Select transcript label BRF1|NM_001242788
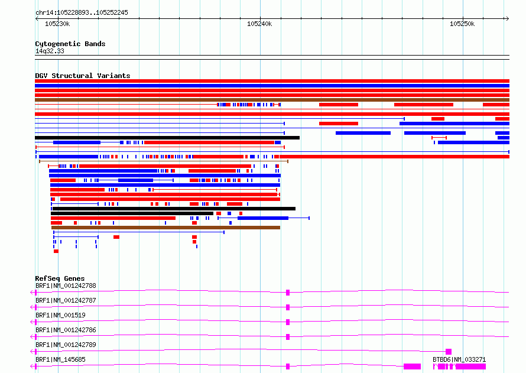The width and height of the screenshot is (526, 373). (66, 286)
